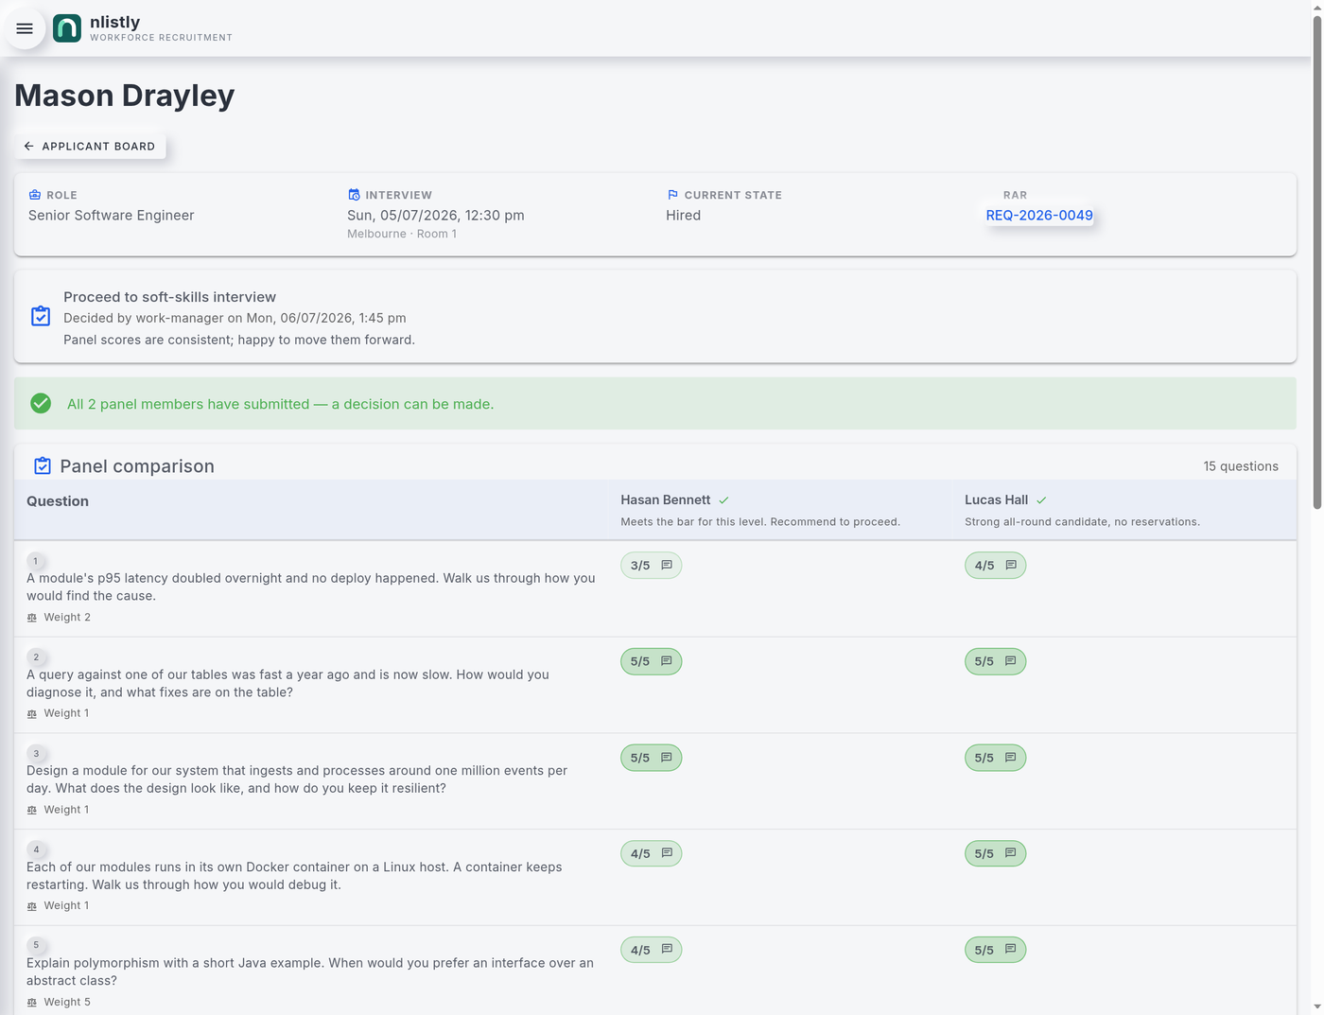Click 'Senior Software Engineer' role text

(x=112, y=216)
